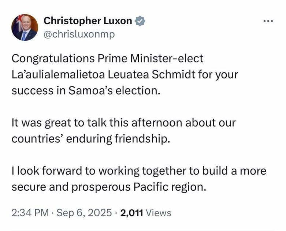The width and height of the screenshot is (286, 231).
Task: Click the Sep 6, 2025 date
Action: click(84, 213)
